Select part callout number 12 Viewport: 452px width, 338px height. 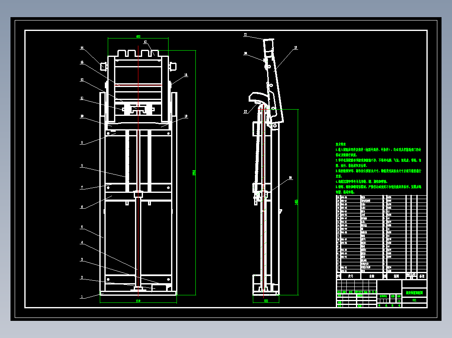pos(82,79)
